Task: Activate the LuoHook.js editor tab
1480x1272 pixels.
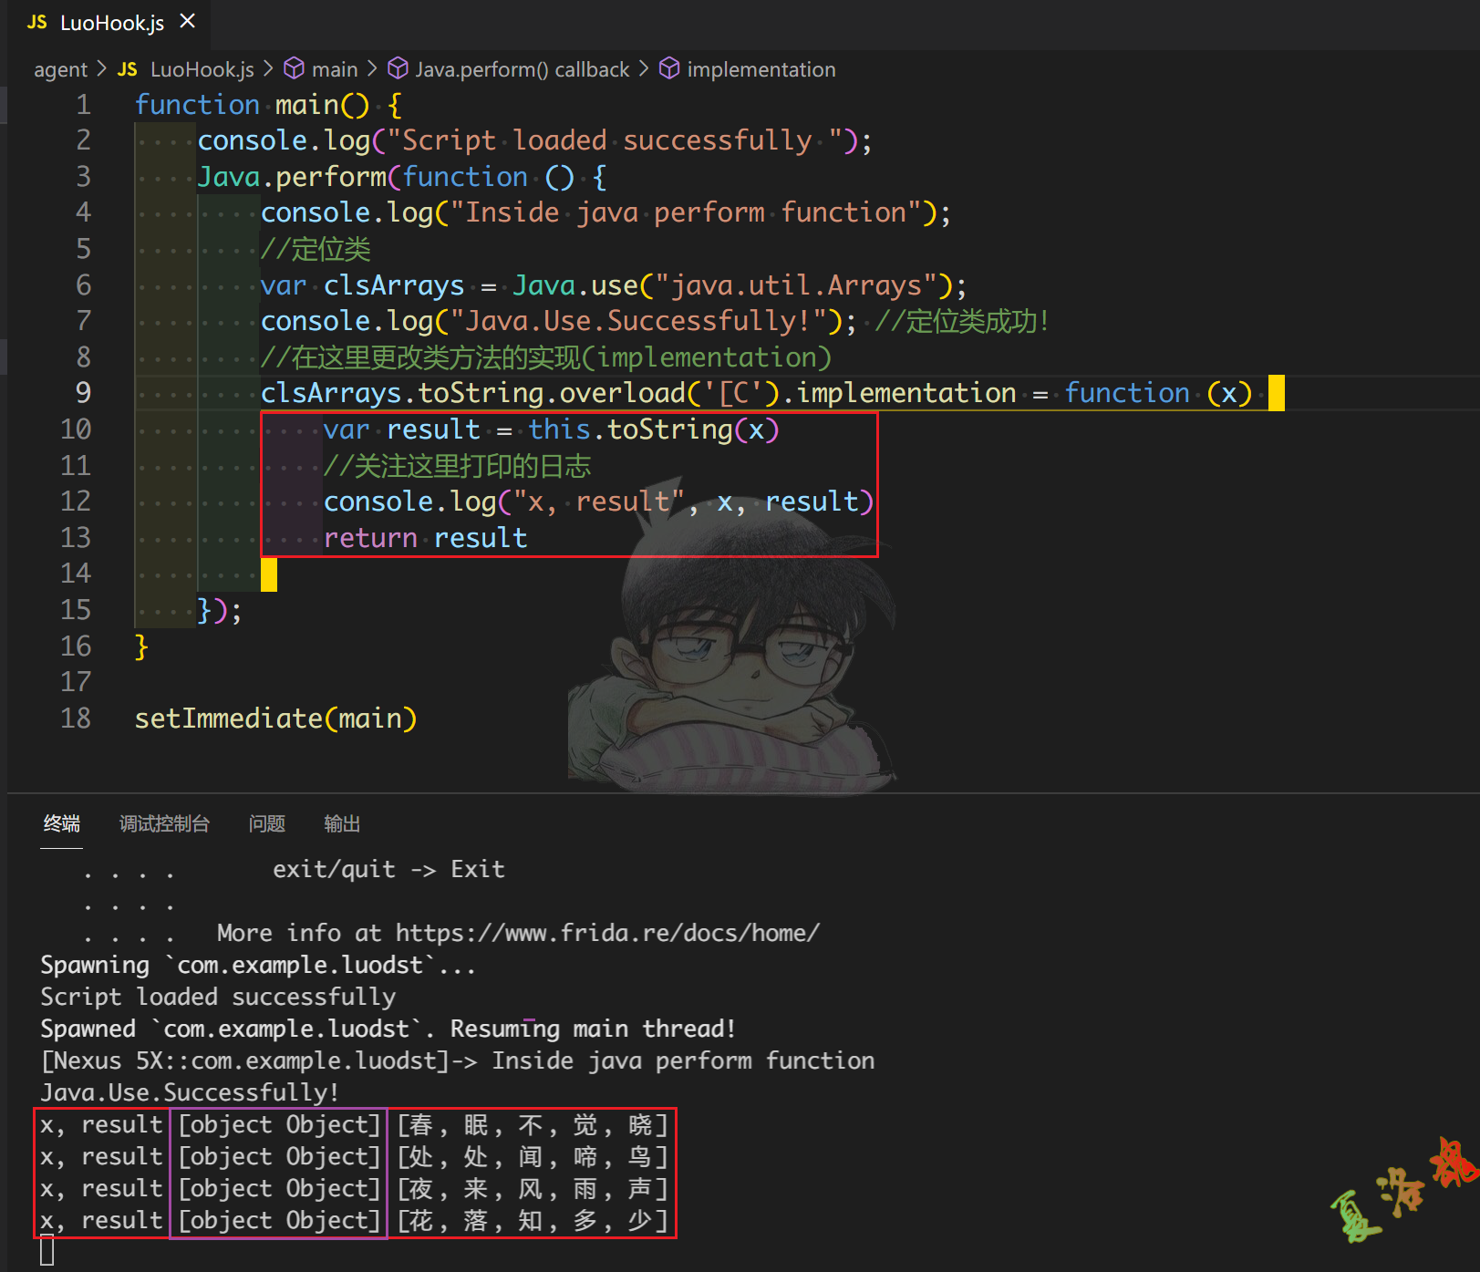Action: pos(111,23)
